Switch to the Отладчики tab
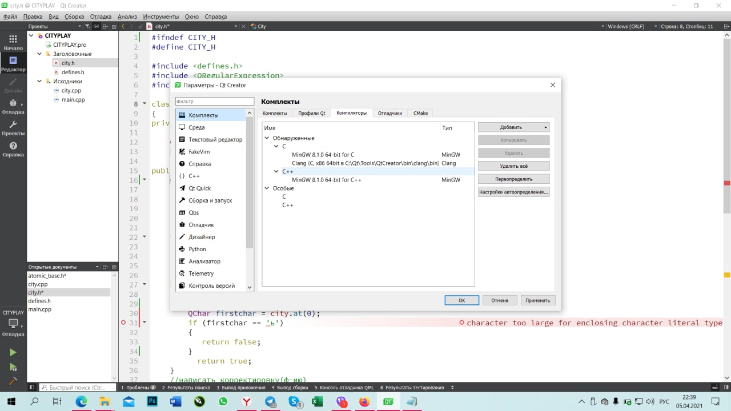 click(390, 113)
